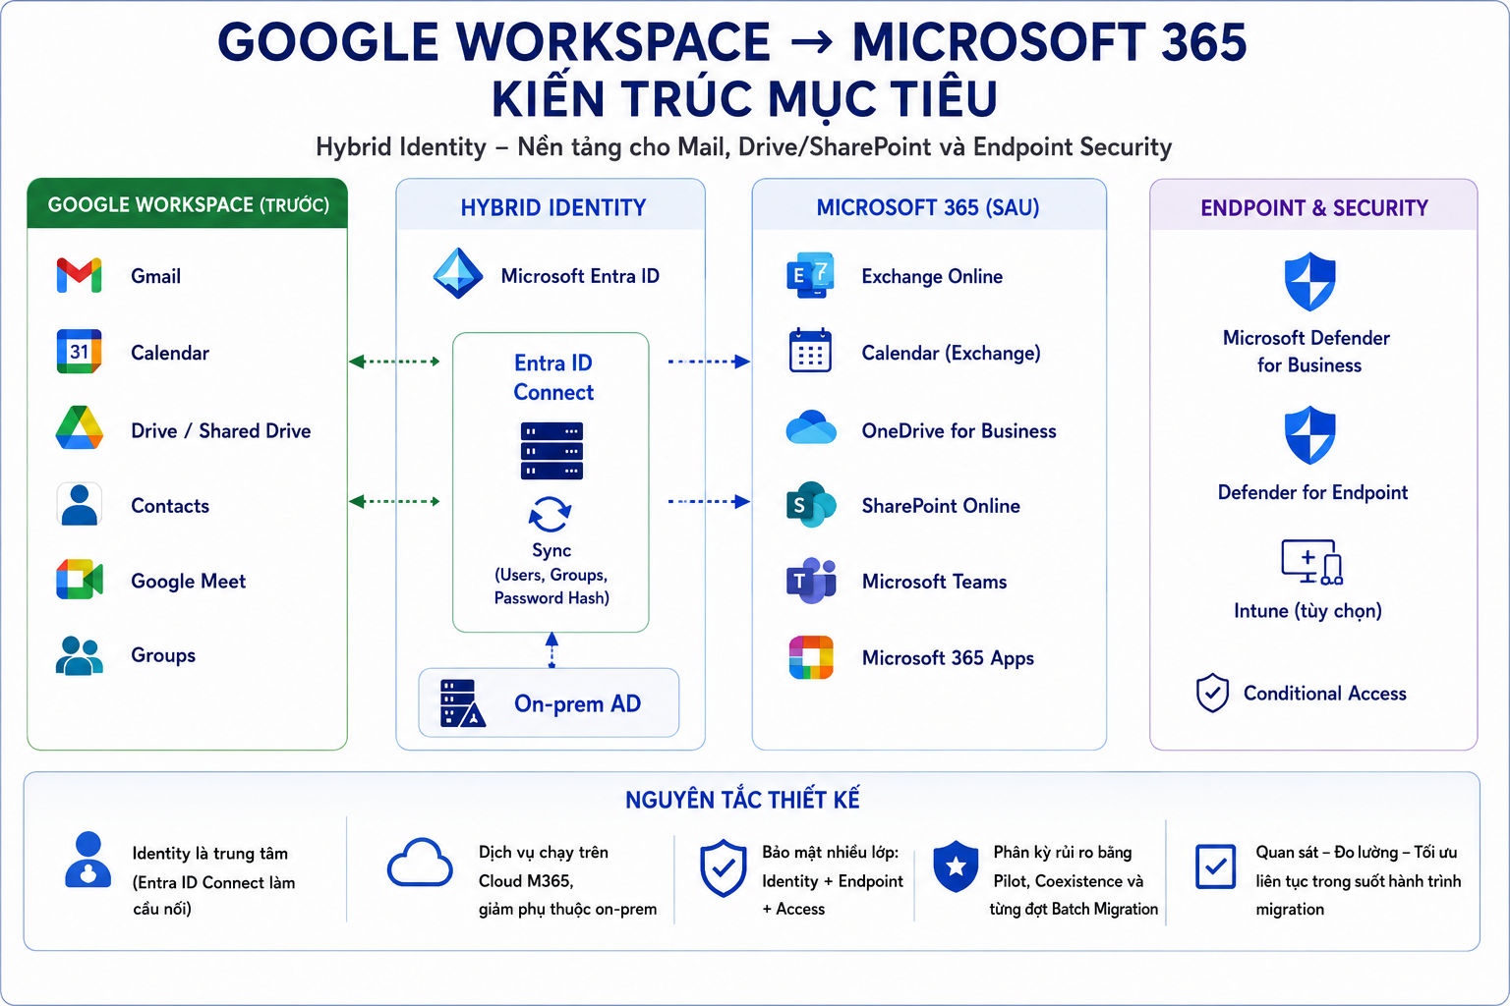Click the Microsoft Defender for Business shield
The width and height of the screenshot is (1510, 1006).
[x=1310, y=282]
